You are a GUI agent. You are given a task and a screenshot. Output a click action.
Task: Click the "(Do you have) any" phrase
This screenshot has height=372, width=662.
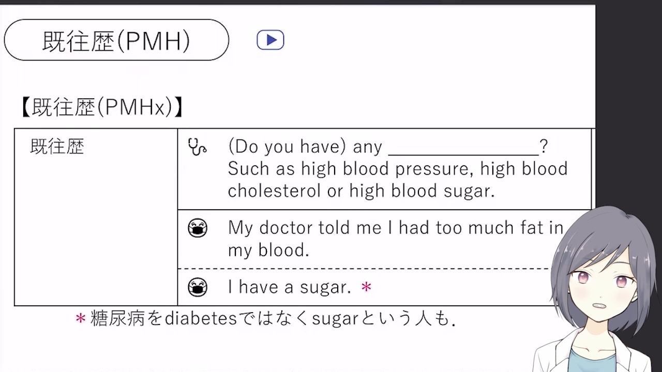(x=305, y=147)
